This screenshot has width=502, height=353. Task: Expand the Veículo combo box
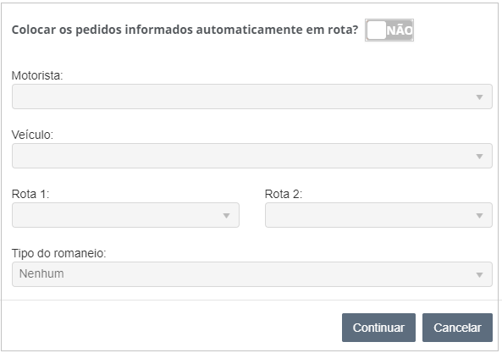point(252,156)
